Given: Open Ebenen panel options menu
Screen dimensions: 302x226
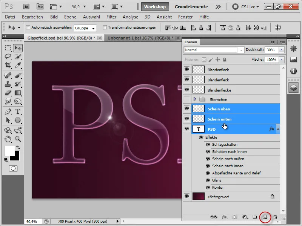Looking at the screenshot, I should click(282, 42).
